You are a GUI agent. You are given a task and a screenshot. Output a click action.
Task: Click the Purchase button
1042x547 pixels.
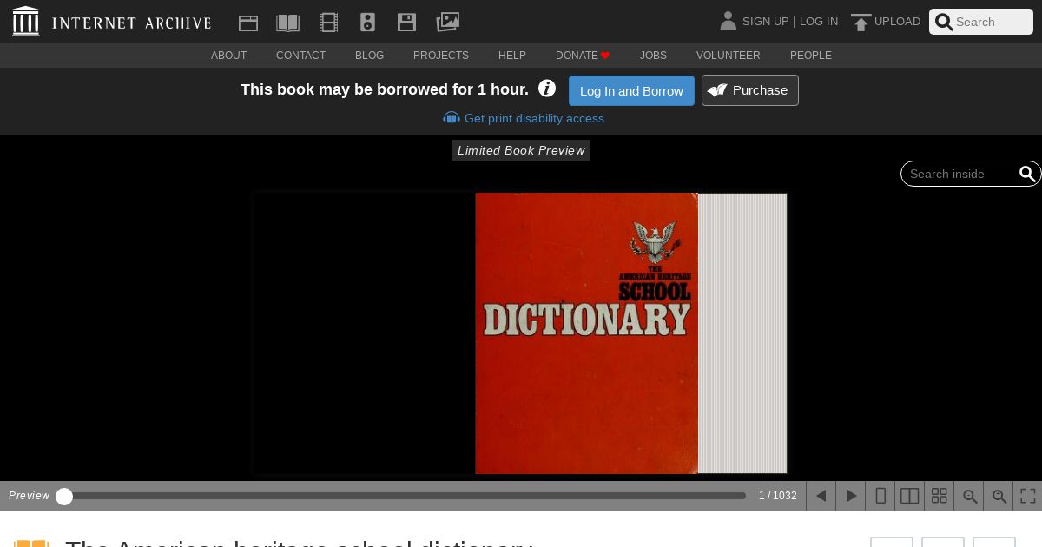[750, 90]
